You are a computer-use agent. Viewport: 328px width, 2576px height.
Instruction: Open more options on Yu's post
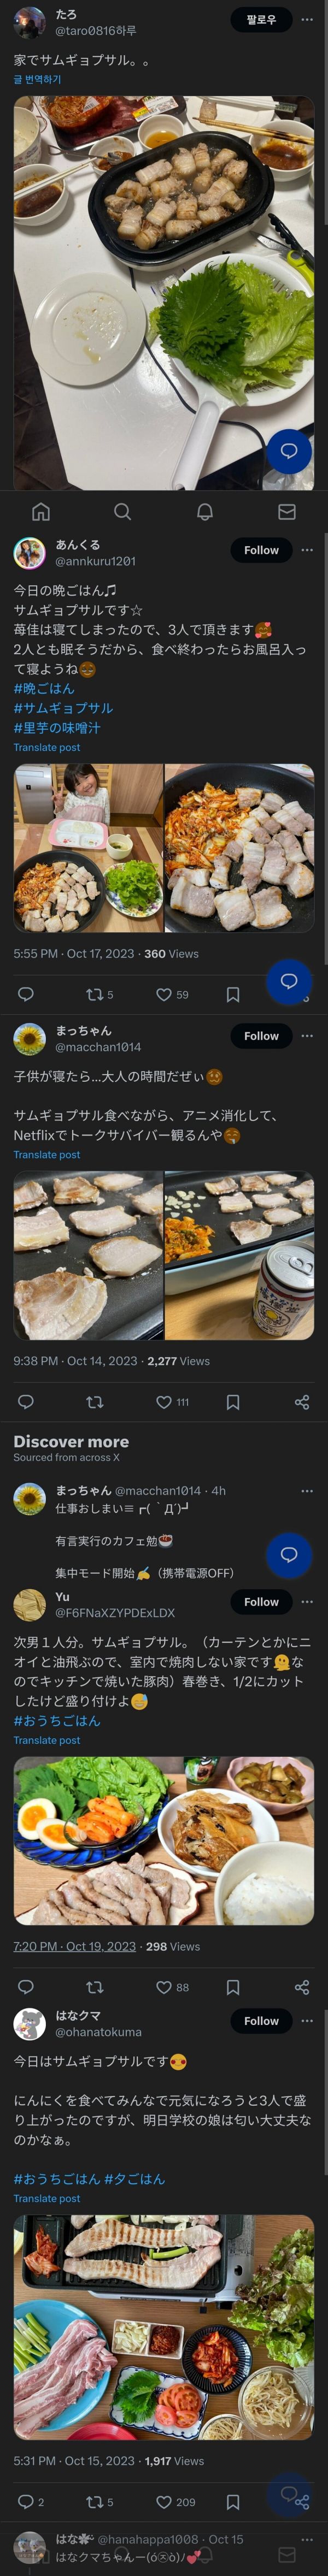(x=307, y=1602)
